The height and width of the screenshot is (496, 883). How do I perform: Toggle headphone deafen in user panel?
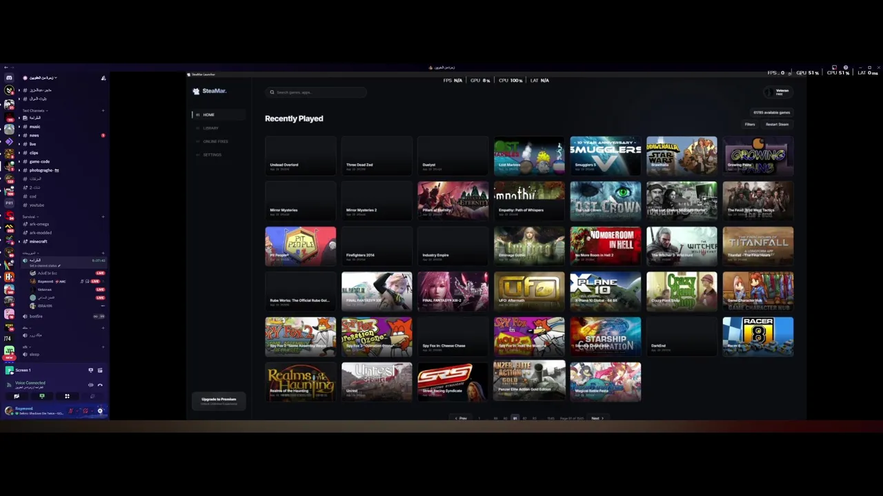click(x=85, y=411)
